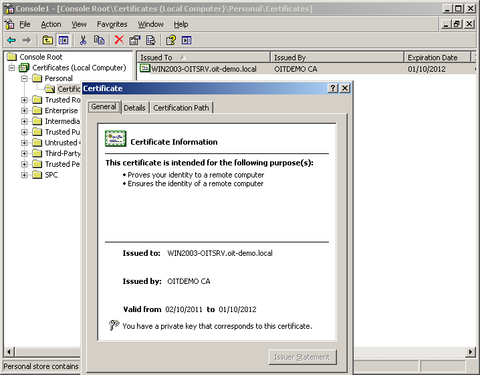Image resolution: width=480 pixels, height=375 pixels.
Task: Expand the Enterprise folder tree node
Action: pos(25,110)
